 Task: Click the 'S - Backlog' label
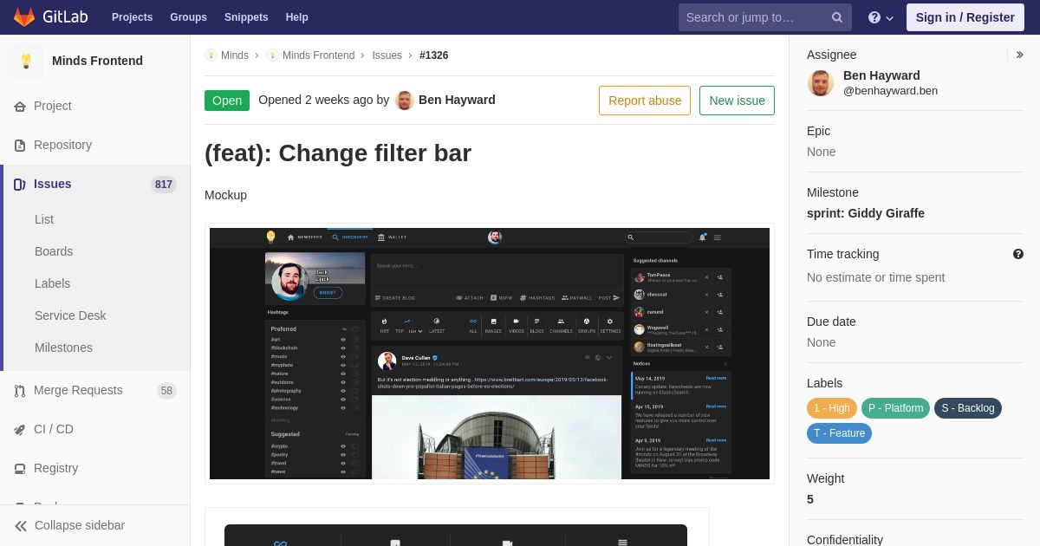click(968, 408)
